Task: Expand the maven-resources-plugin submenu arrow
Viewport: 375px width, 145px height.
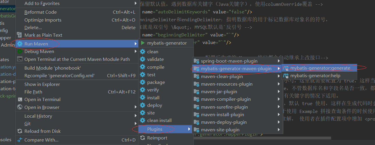Action: (279, 84)
